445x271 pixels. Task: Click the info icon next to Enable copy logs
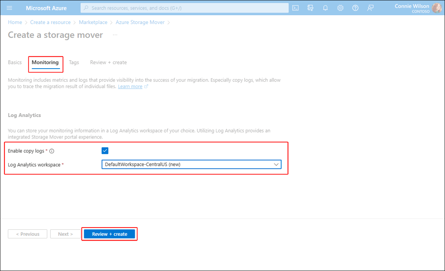pos(52,151)
